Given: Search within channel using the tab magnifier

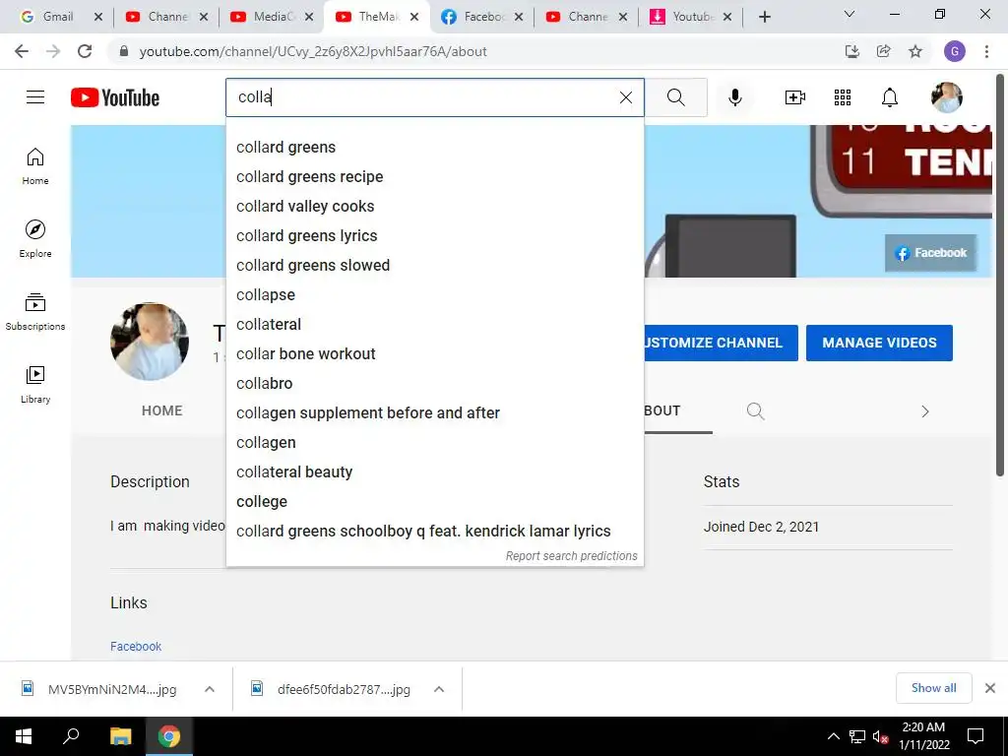Looking at the screenshot, I should click(x=755, y=410).
